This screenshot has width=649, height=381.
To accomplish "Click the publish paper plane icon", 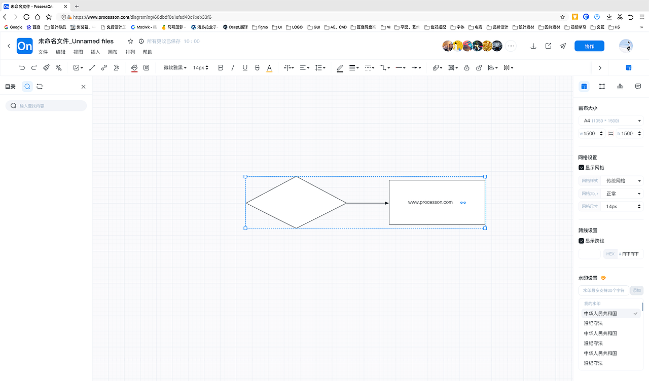I will coord(563,46).
